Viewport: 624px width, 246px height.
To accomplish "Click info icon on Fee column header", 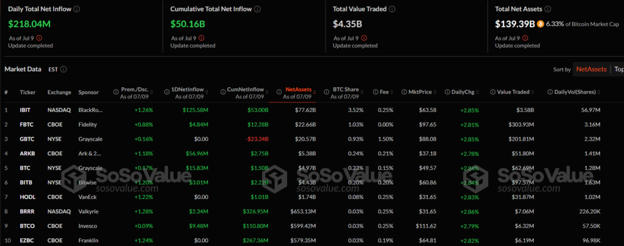I will tap(375, 91).
